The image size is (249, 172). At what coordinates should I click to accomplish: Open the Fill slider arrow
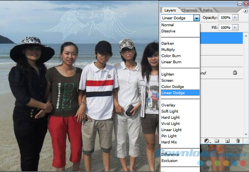tap(235, 27)
